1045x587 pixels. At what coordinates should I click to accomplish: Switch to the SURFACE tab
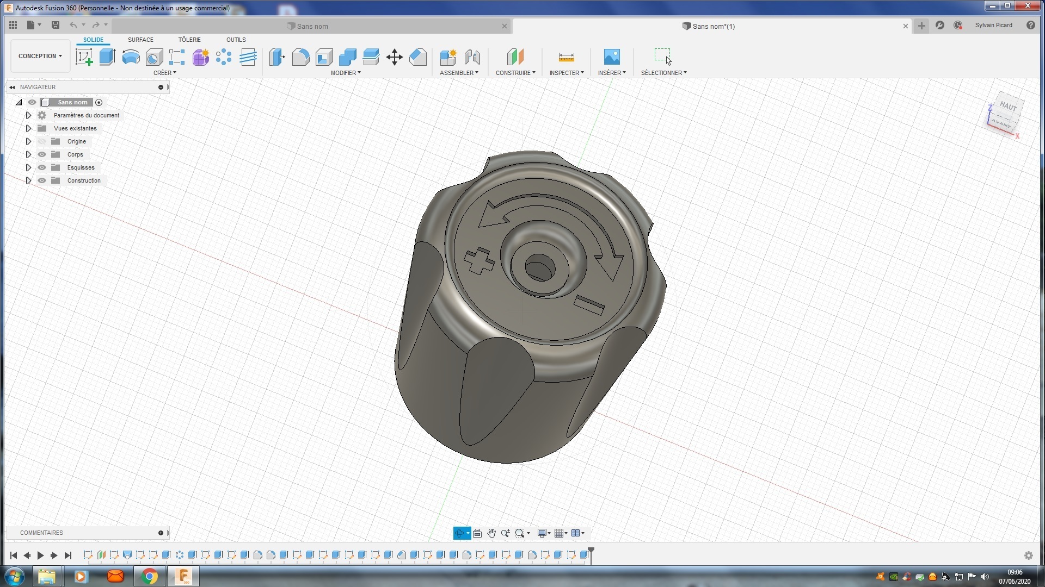point(140,40)
